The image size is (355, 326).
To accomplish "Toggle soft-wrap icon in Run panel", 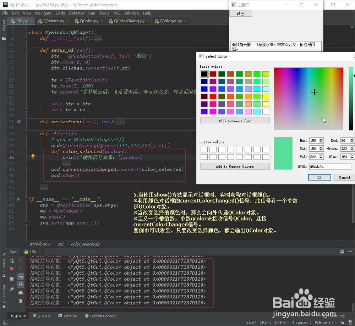I will (21, 276).
